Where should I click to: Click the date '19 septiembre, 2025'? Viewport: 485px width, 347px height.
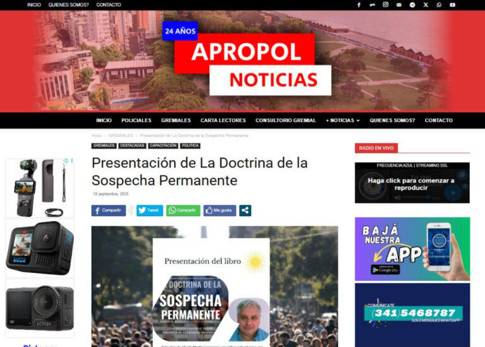pos(111,194)
